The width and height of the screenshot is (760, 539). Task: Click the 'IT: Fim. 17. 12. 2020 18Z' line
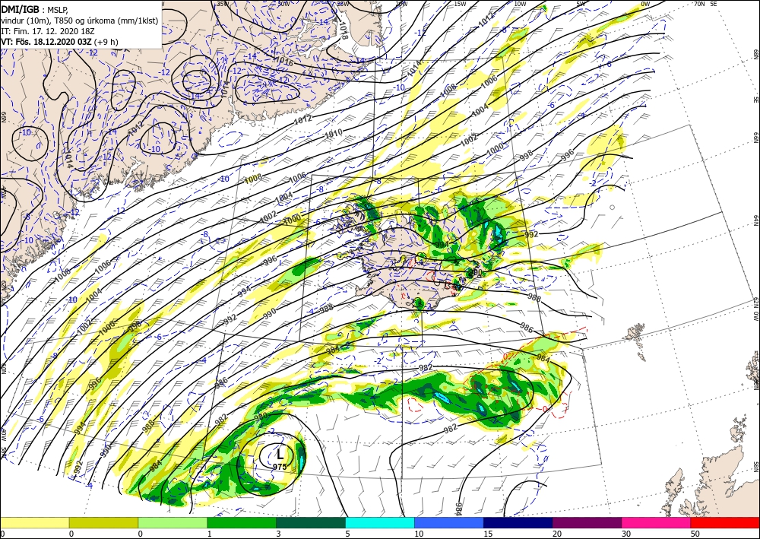(47, 30)
